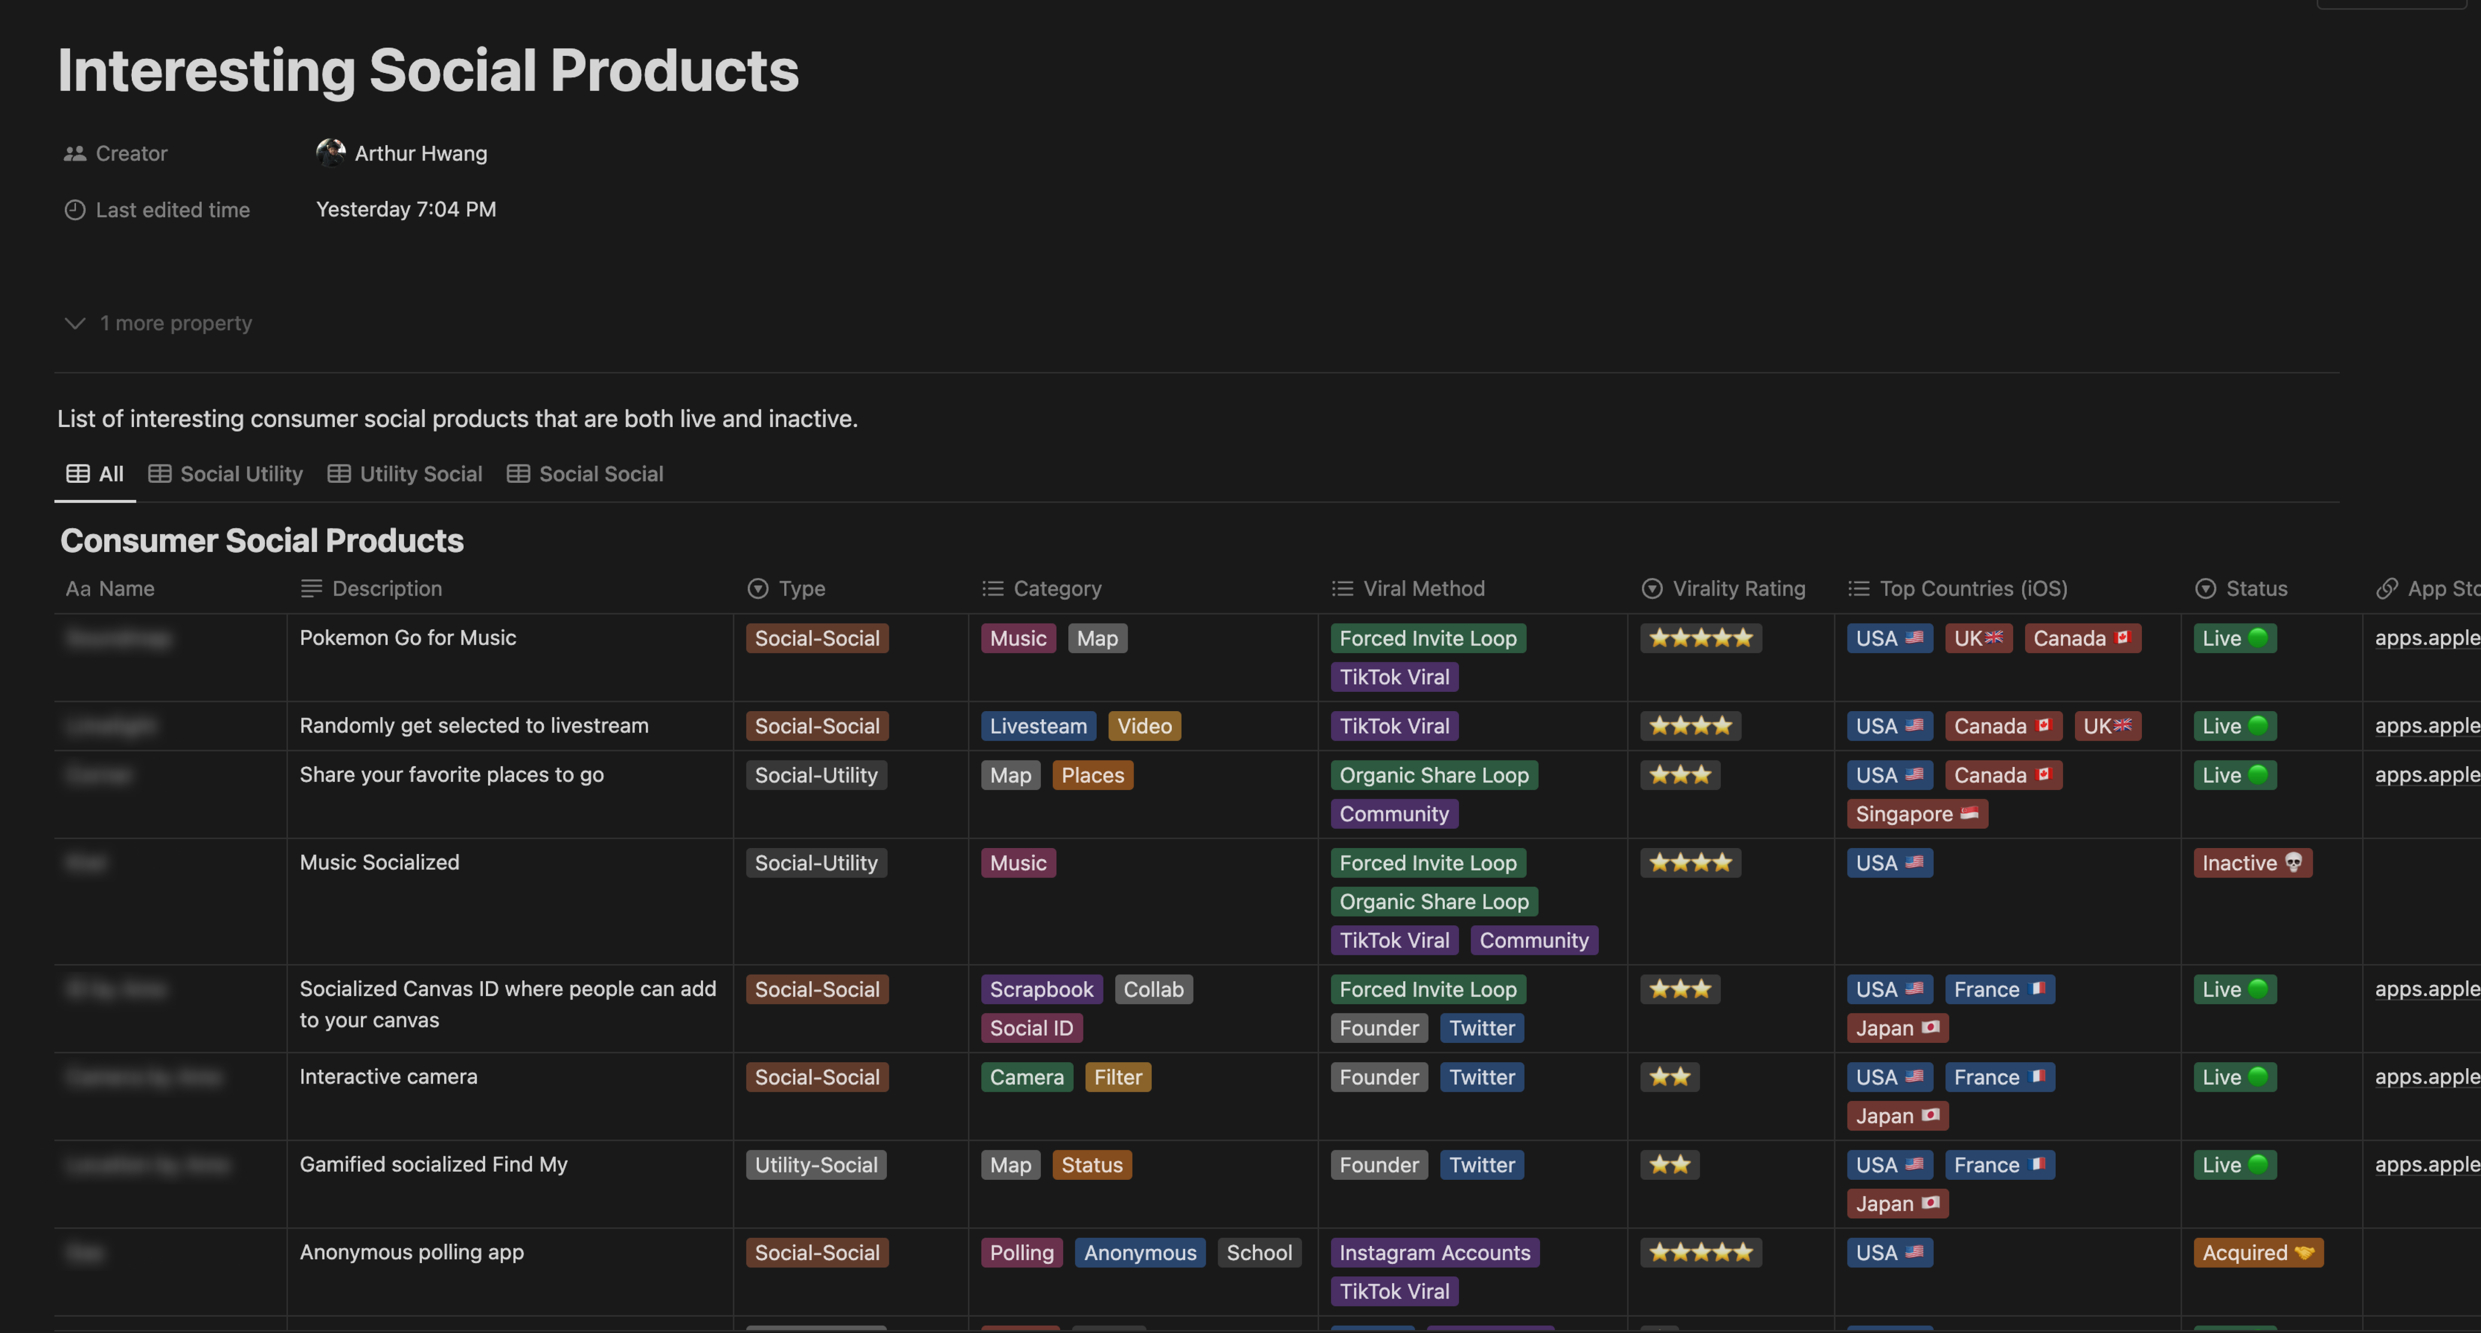Click the Live status in Pokemon Go row
The width and height of the screenshot is (2481, 1333).
click(x=2235, y=638)
